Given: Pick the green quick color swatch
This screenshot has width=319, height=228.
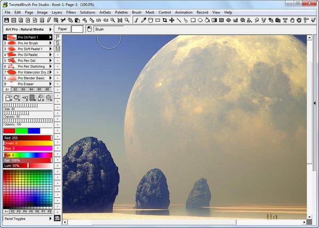Looking at the screenshot, I should click(x=22, y=131).
